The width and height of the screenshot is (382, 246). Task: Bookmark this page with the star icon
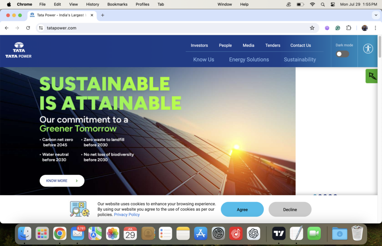pyautogui.click(x=312, y=28)
